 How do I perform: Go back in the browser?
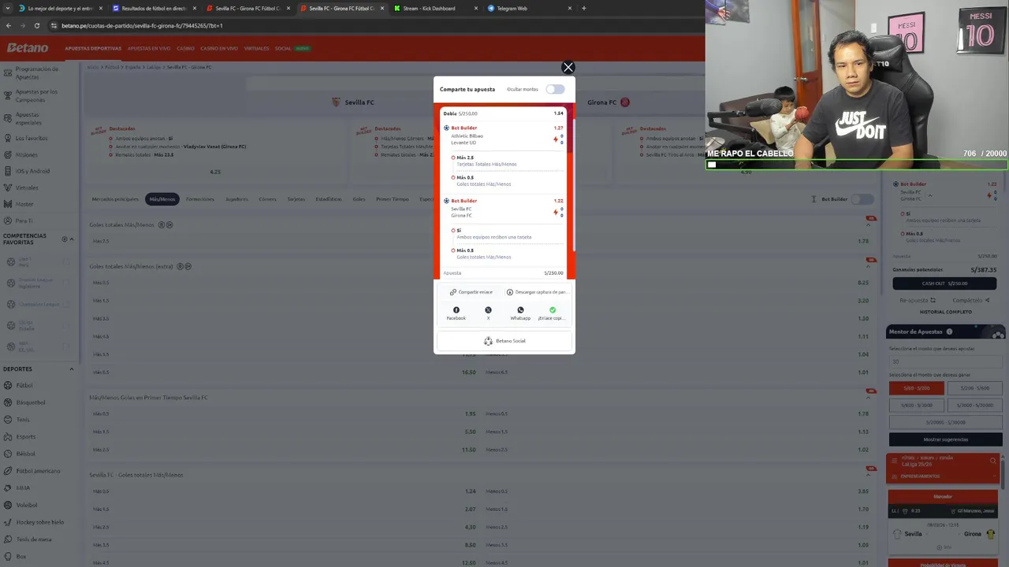point(9,25)
